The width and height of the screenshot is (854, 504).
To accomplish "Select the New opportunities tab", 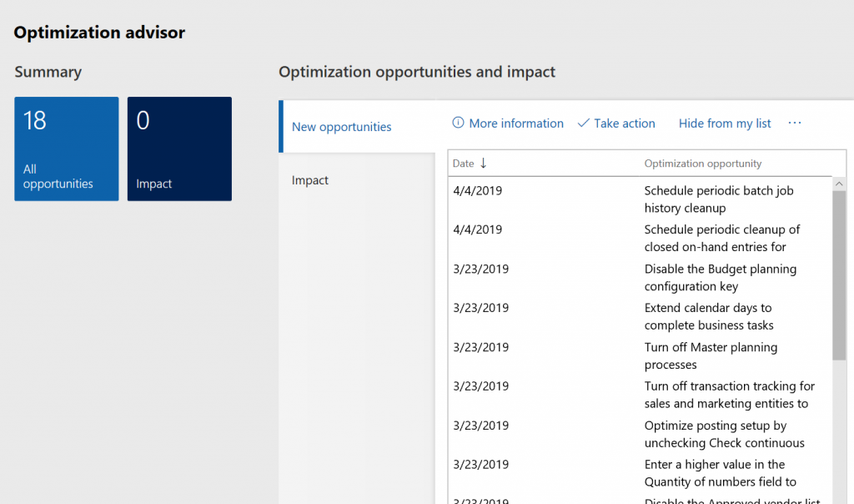I will click(x=342, y=127).
